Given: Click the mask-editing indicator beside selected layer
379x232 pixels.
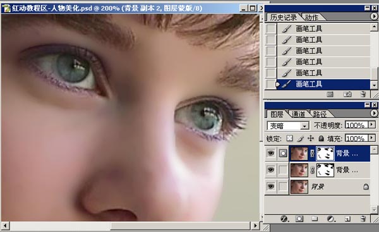Looking at the screenshot, I should click(x=283, y=154).
